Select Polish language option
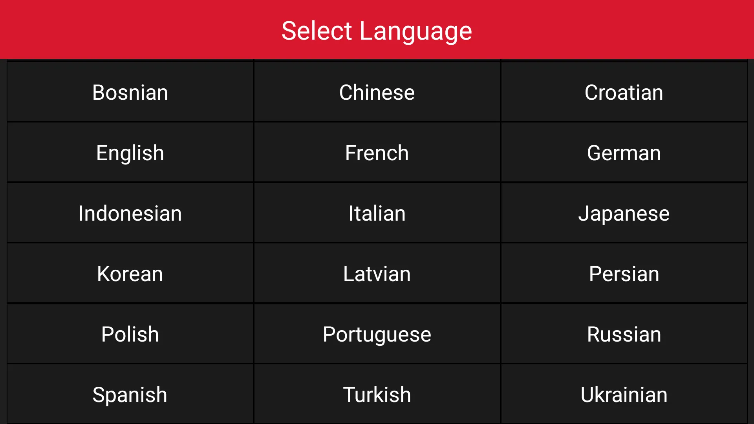Image resolution: width=754 pixels, height=424 pixels. 130,334
